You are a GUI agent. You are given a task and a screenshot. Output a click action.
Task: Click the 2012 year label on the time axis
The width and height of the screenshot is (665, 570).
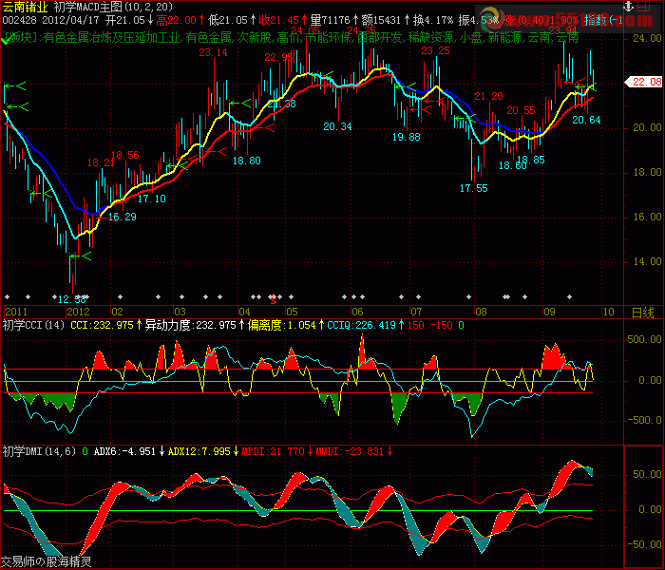pos(78,313)
